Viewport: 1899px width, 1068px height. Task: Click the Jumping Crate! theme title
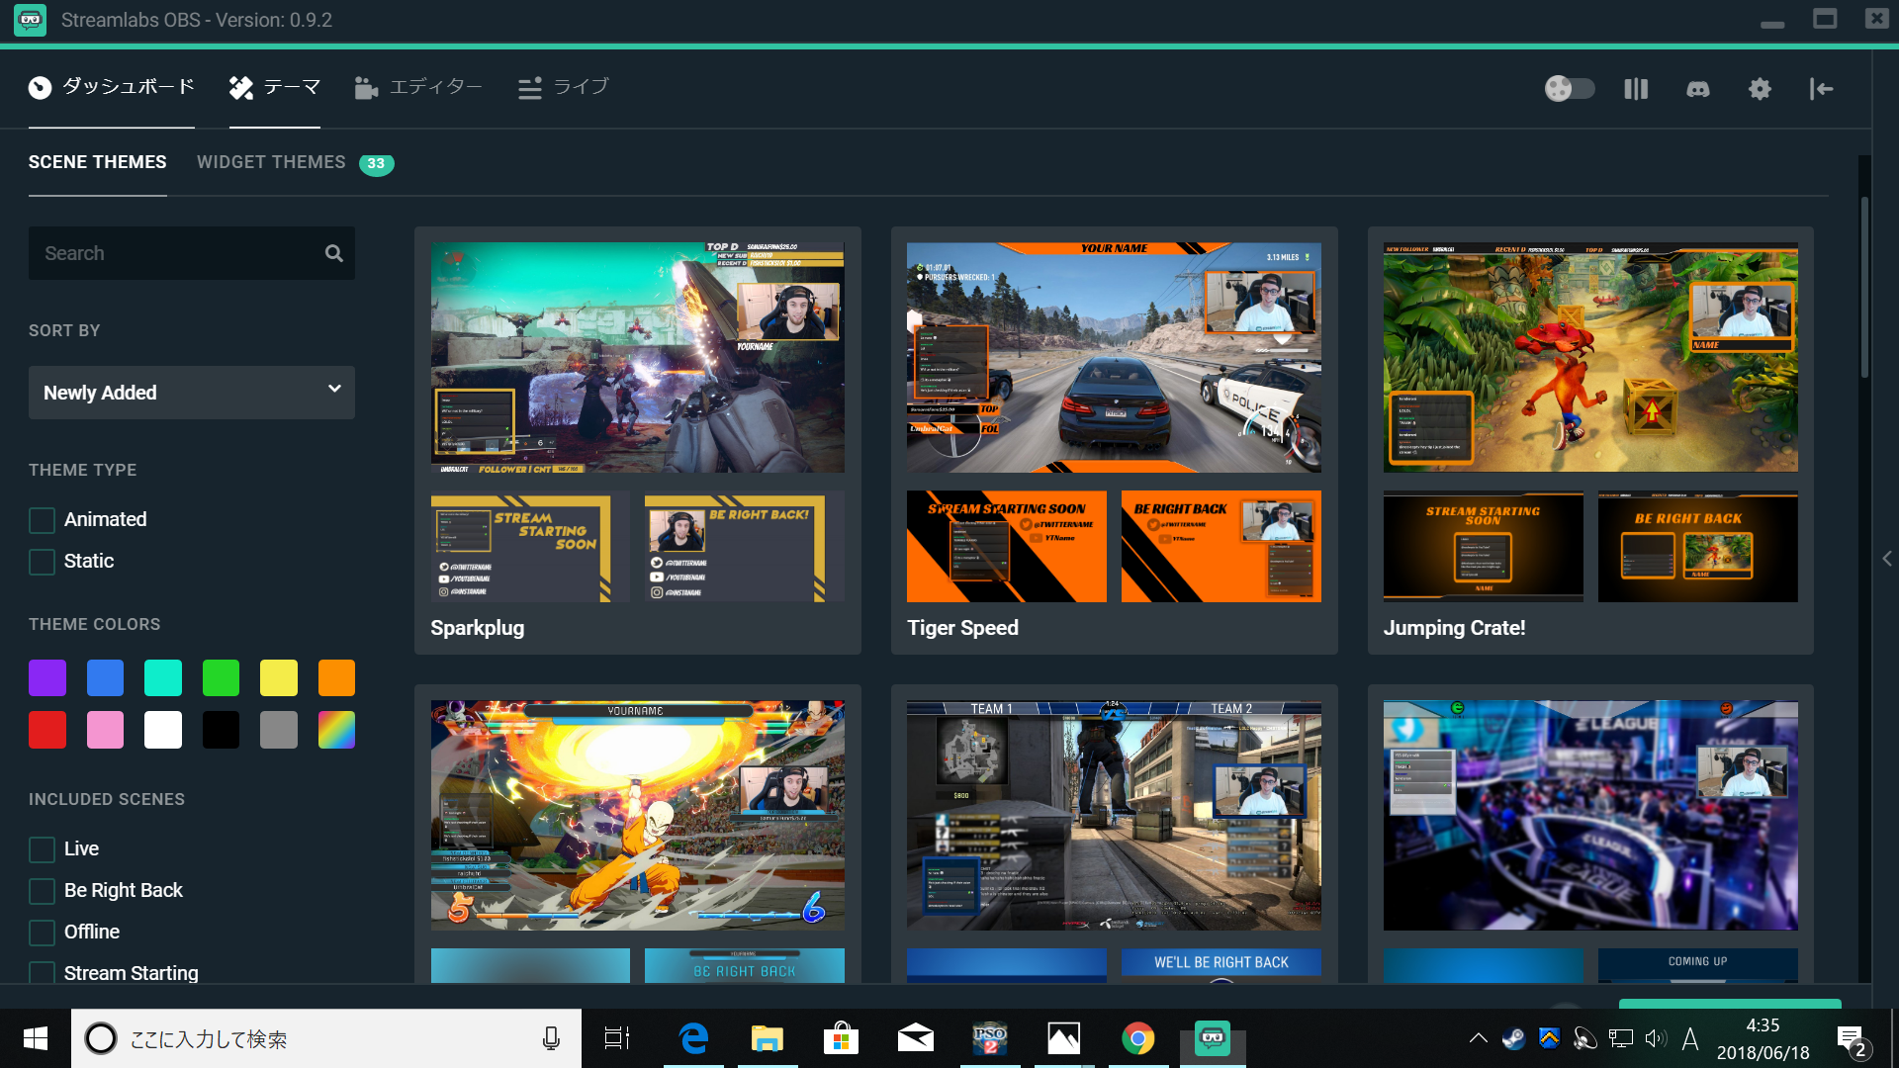point(1454,628)
